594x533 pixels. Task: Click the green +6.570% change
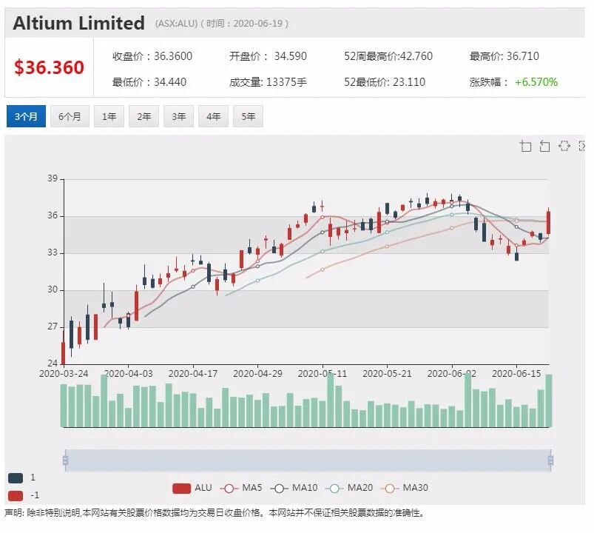coord(536,82)
